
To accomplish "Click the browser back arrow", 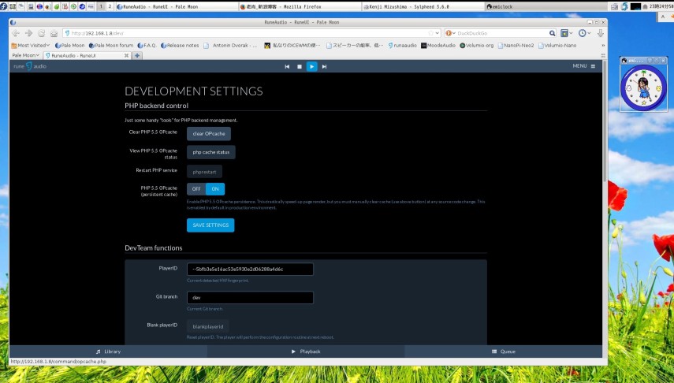I will click(17, 33).
